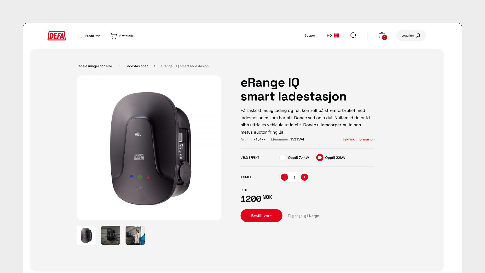Open the Support menu item
Screen dimensions: 485x273
click(310, 36)
